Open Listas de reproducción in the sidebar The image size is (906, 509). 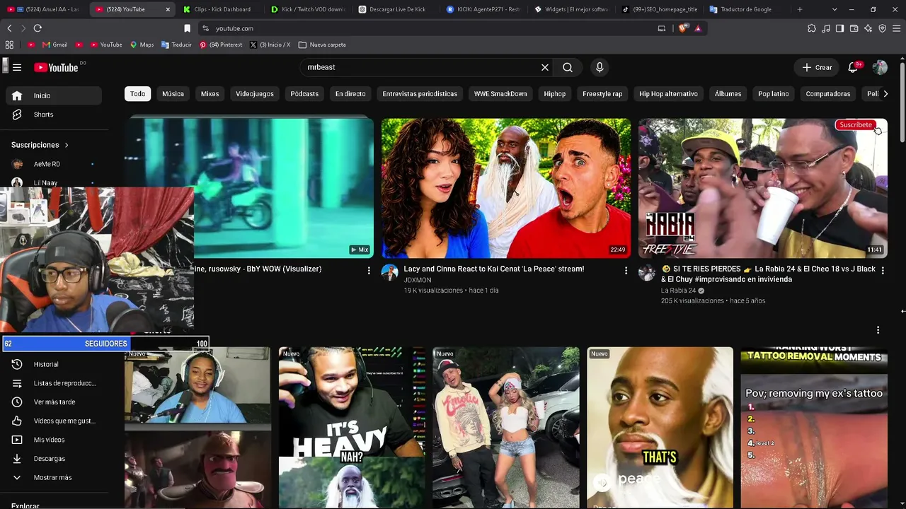54,383
